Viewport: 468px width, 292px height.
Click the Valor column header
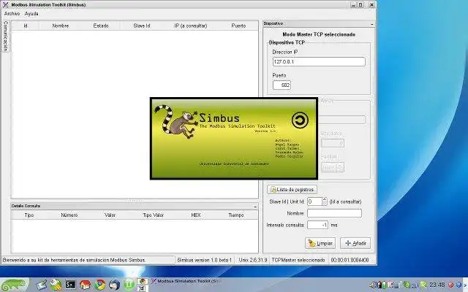[x=110, y=215]
